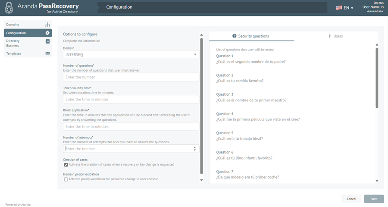Open the INTERSEQ Domain dropdown
The height and width of the screenshot is (207, 388).
(131, 54)
